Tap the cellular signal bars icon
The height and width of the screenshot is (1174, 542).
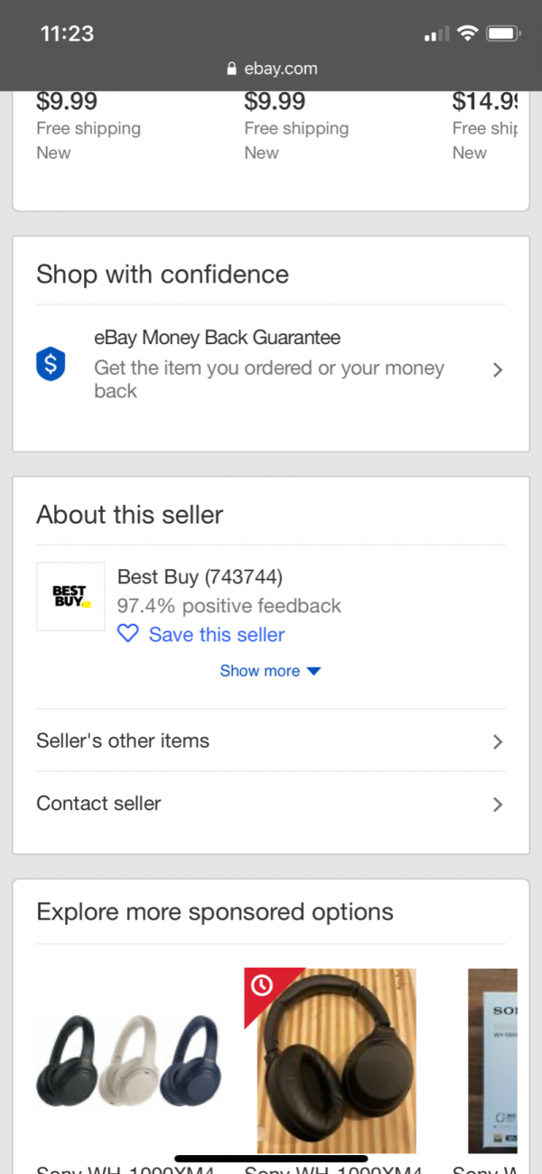click(436, 34)
